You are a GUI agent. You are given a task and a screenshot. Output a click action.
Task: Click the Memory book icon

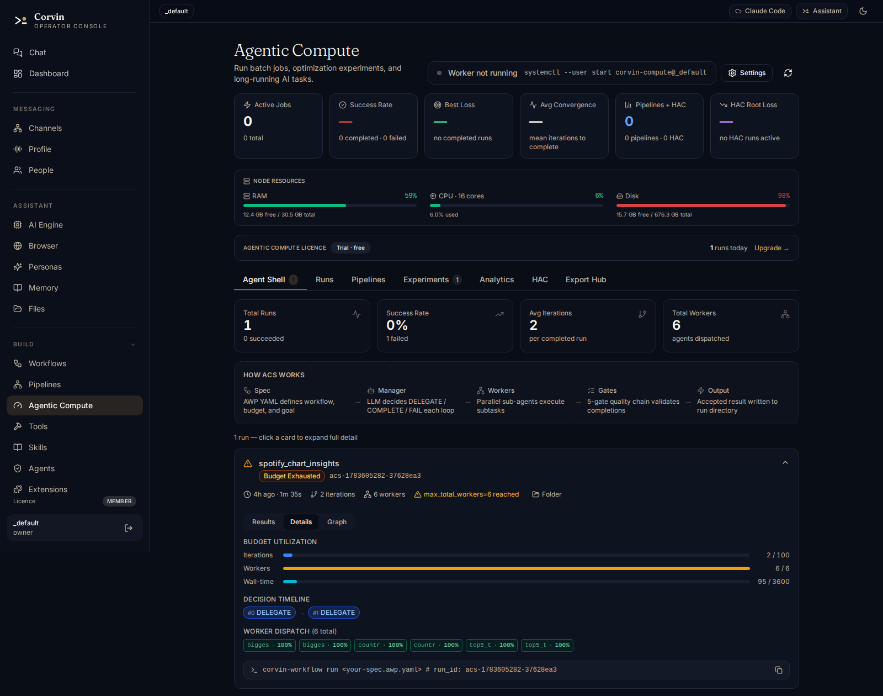(x=18, y=288)
